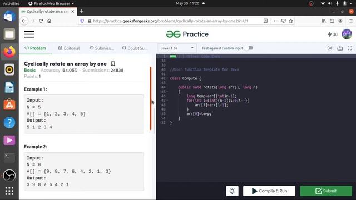Go to Firefox home page

coord(50,21)
